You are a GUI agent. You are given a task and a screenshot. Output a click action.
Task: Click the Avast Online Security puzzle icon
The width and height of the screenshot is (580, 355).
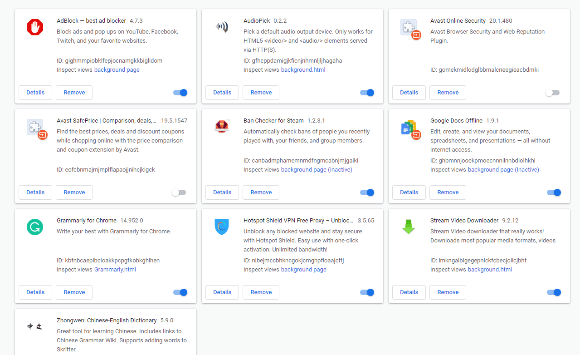click(x=408, y=28)
